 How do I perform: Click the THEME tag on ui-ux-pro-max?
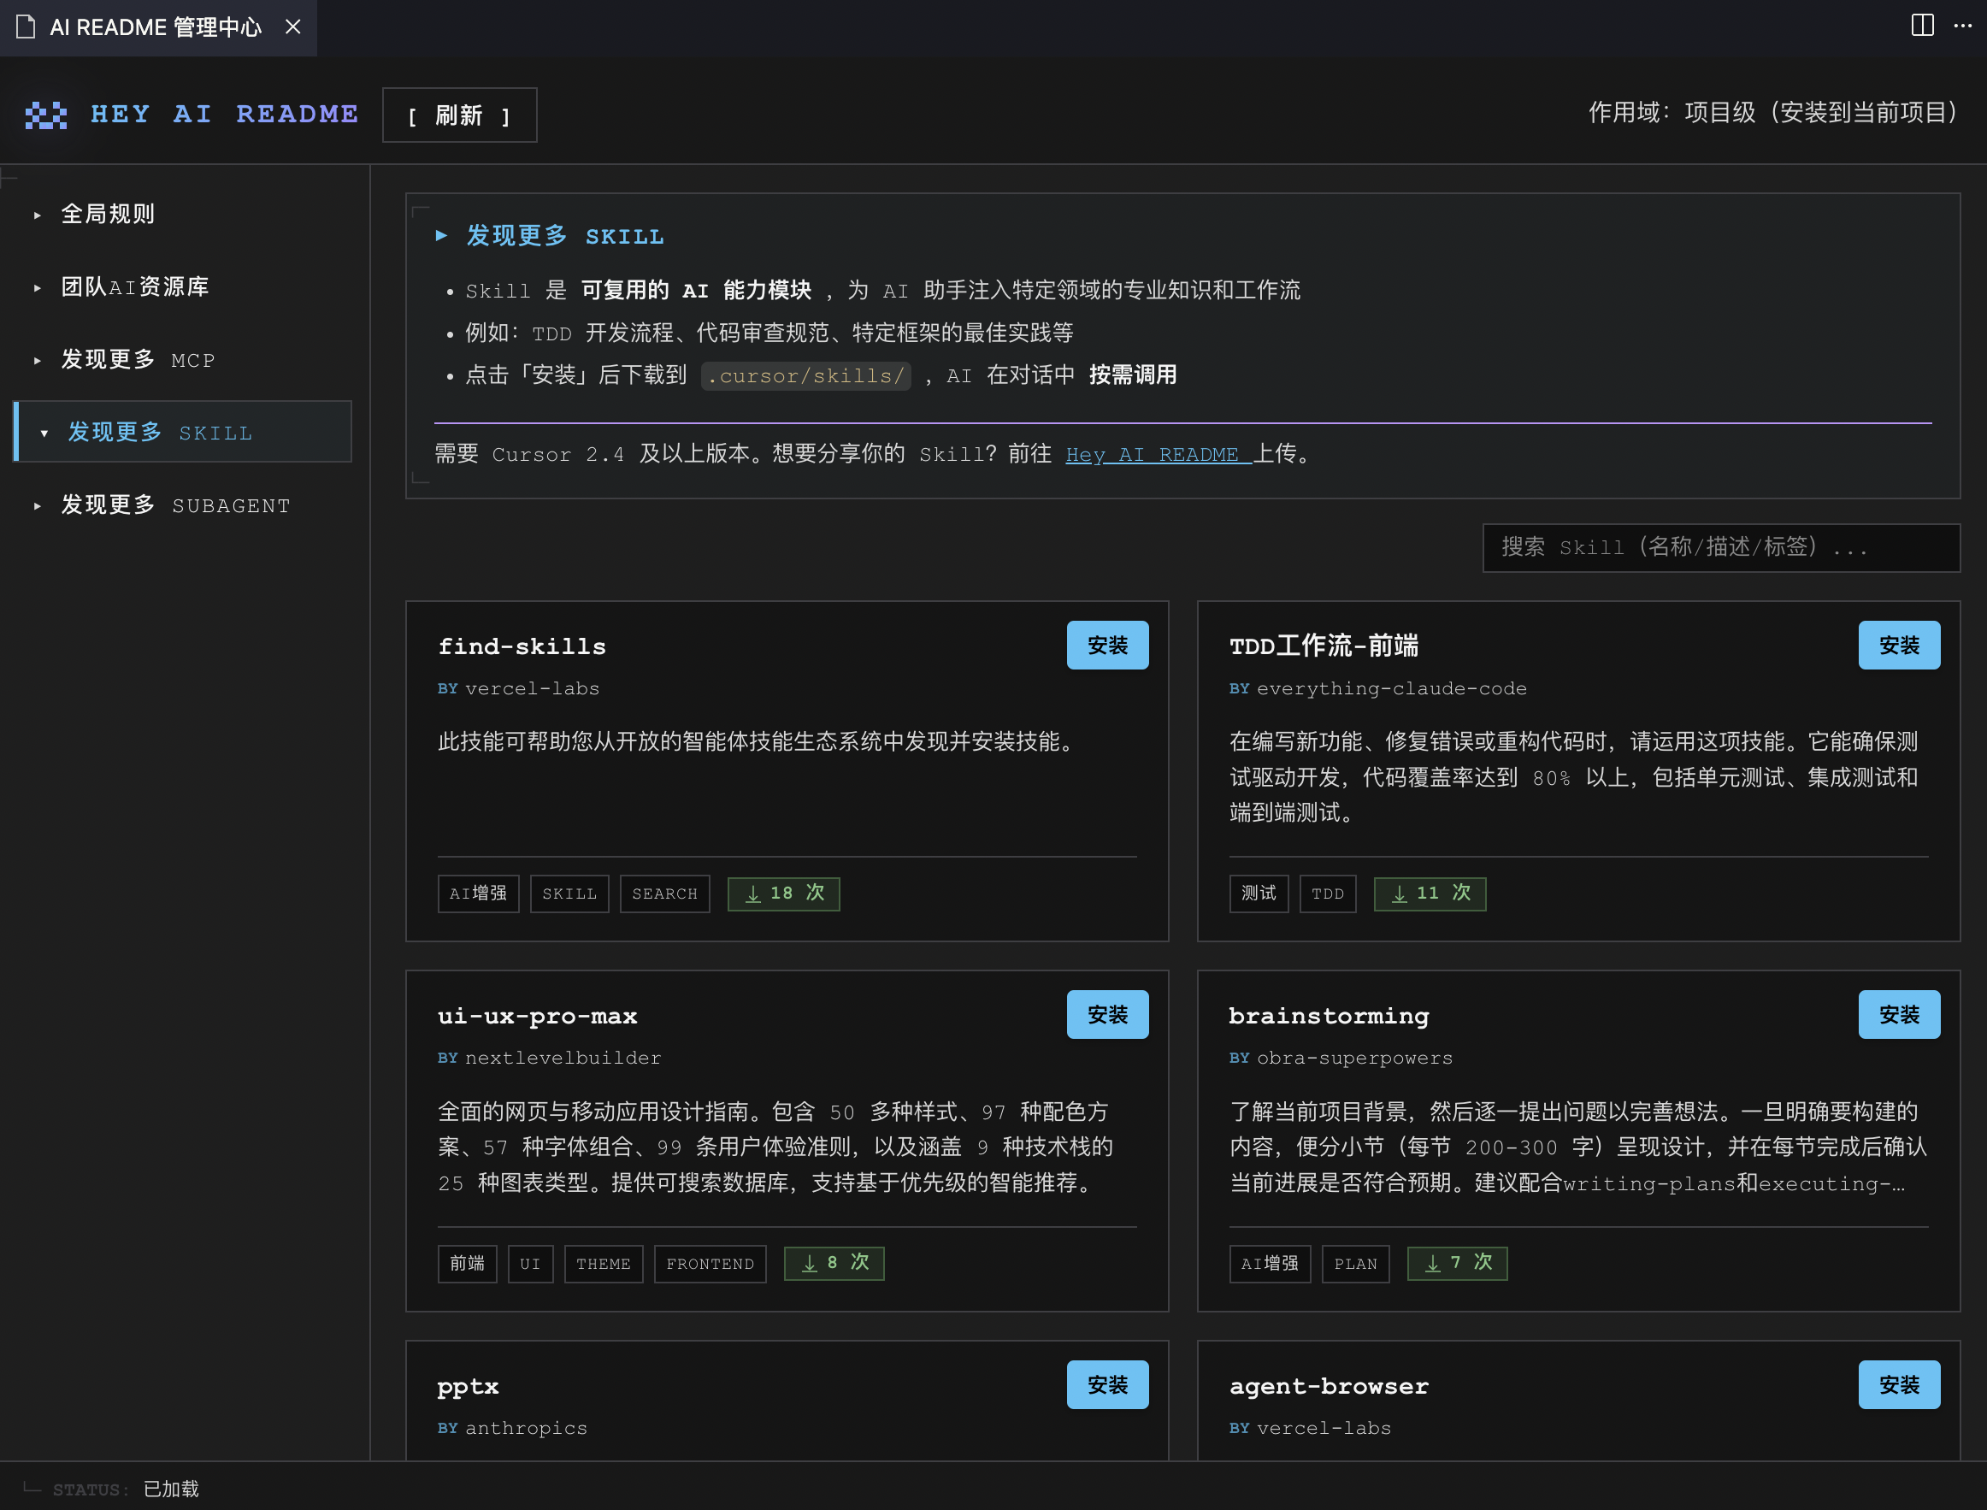pos(603,1264)
